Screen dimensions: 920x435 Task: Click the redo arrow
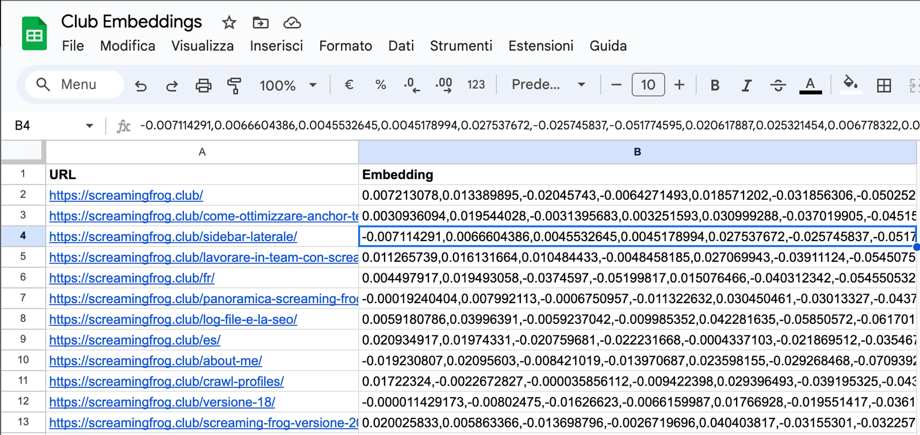point(171,85)
